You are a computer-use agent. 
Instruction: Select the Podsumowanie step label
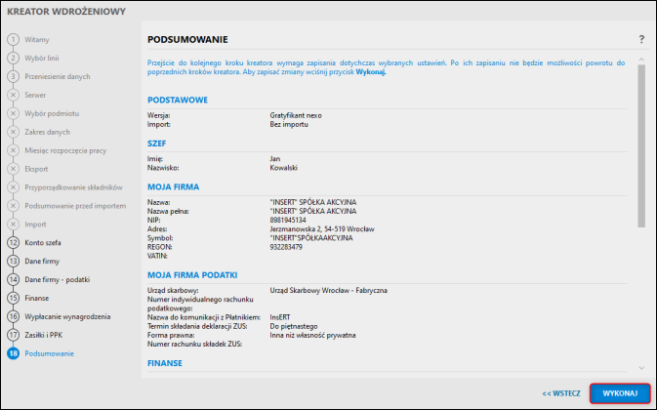49,353
